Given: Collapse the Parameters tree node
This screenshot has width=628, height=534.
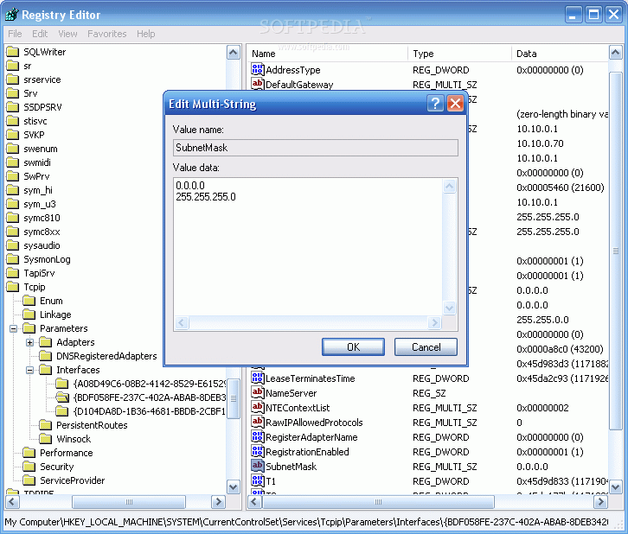Looking at the screenshot, I should [x=14, y=328].
